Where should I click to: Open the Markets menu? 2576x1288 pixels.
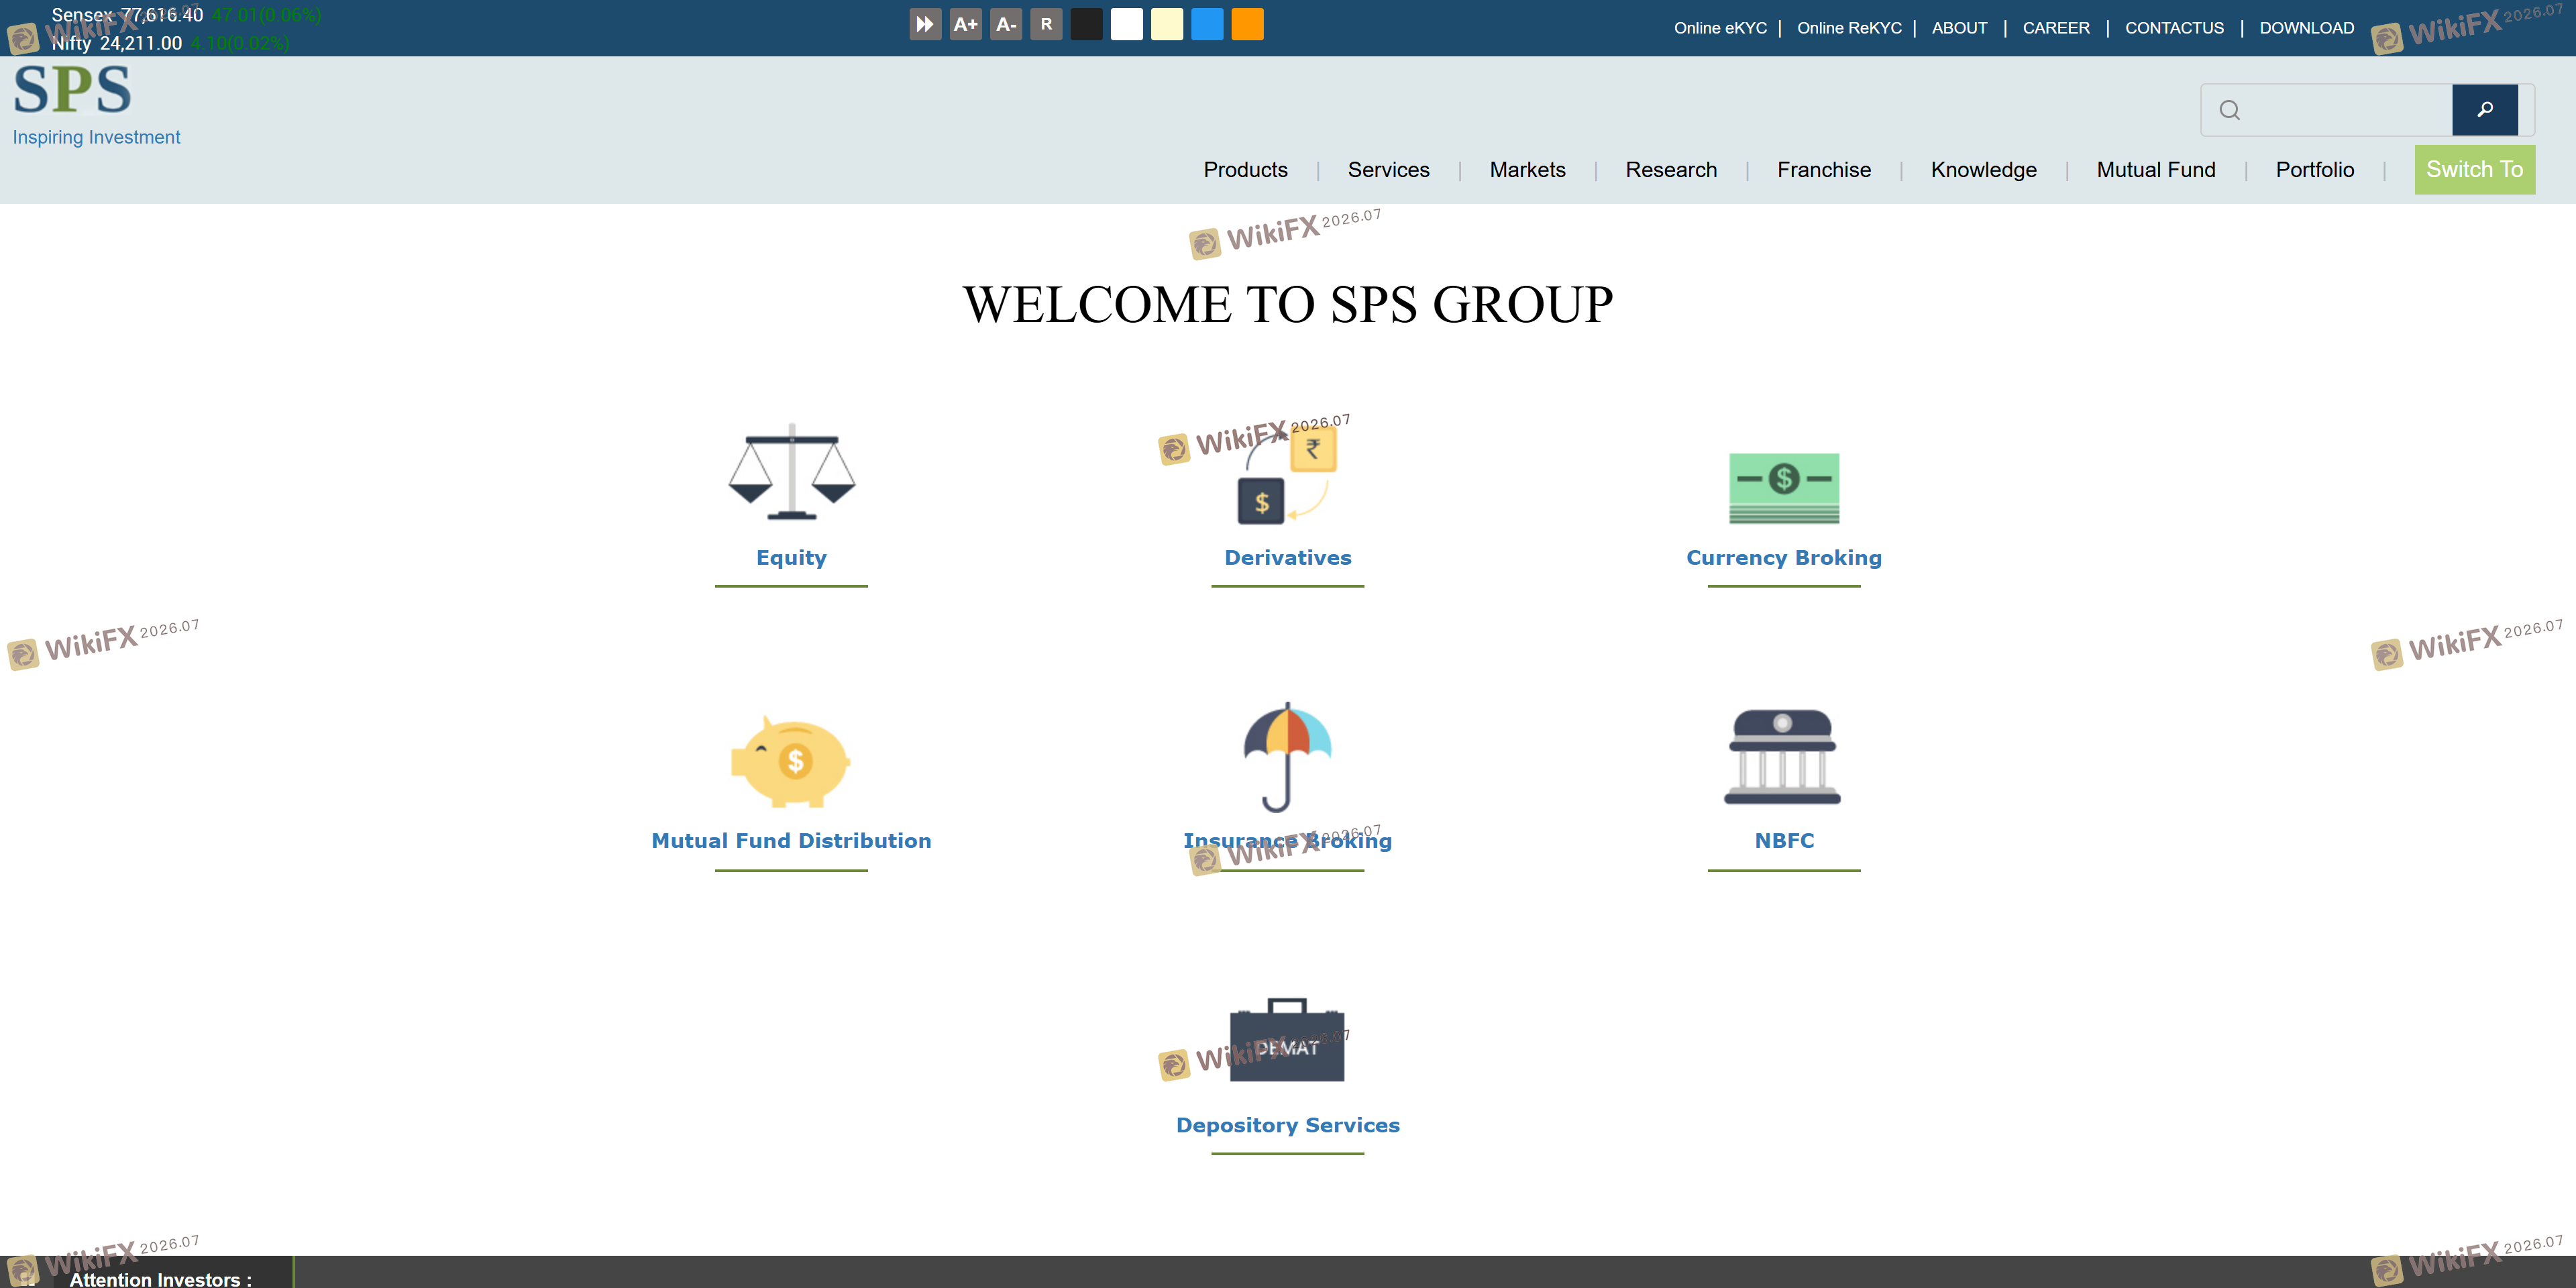pos(1527,170)
